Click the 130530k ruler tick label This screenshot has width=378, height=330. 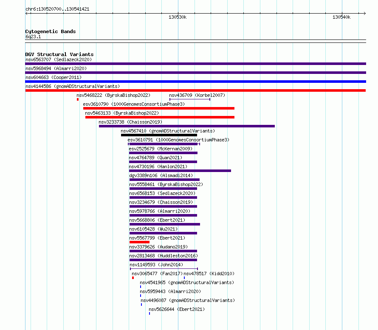tap(178, 17)
